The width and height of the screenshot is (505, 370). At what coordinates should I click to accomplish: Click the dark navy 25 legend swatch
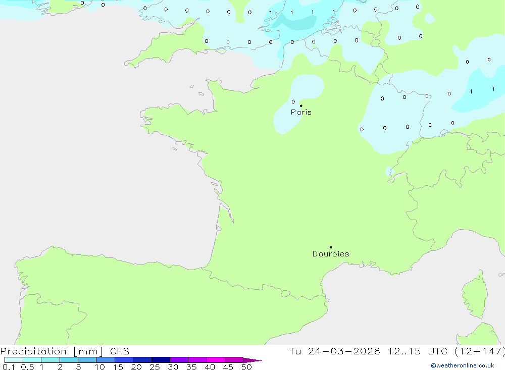pos(161,360)
